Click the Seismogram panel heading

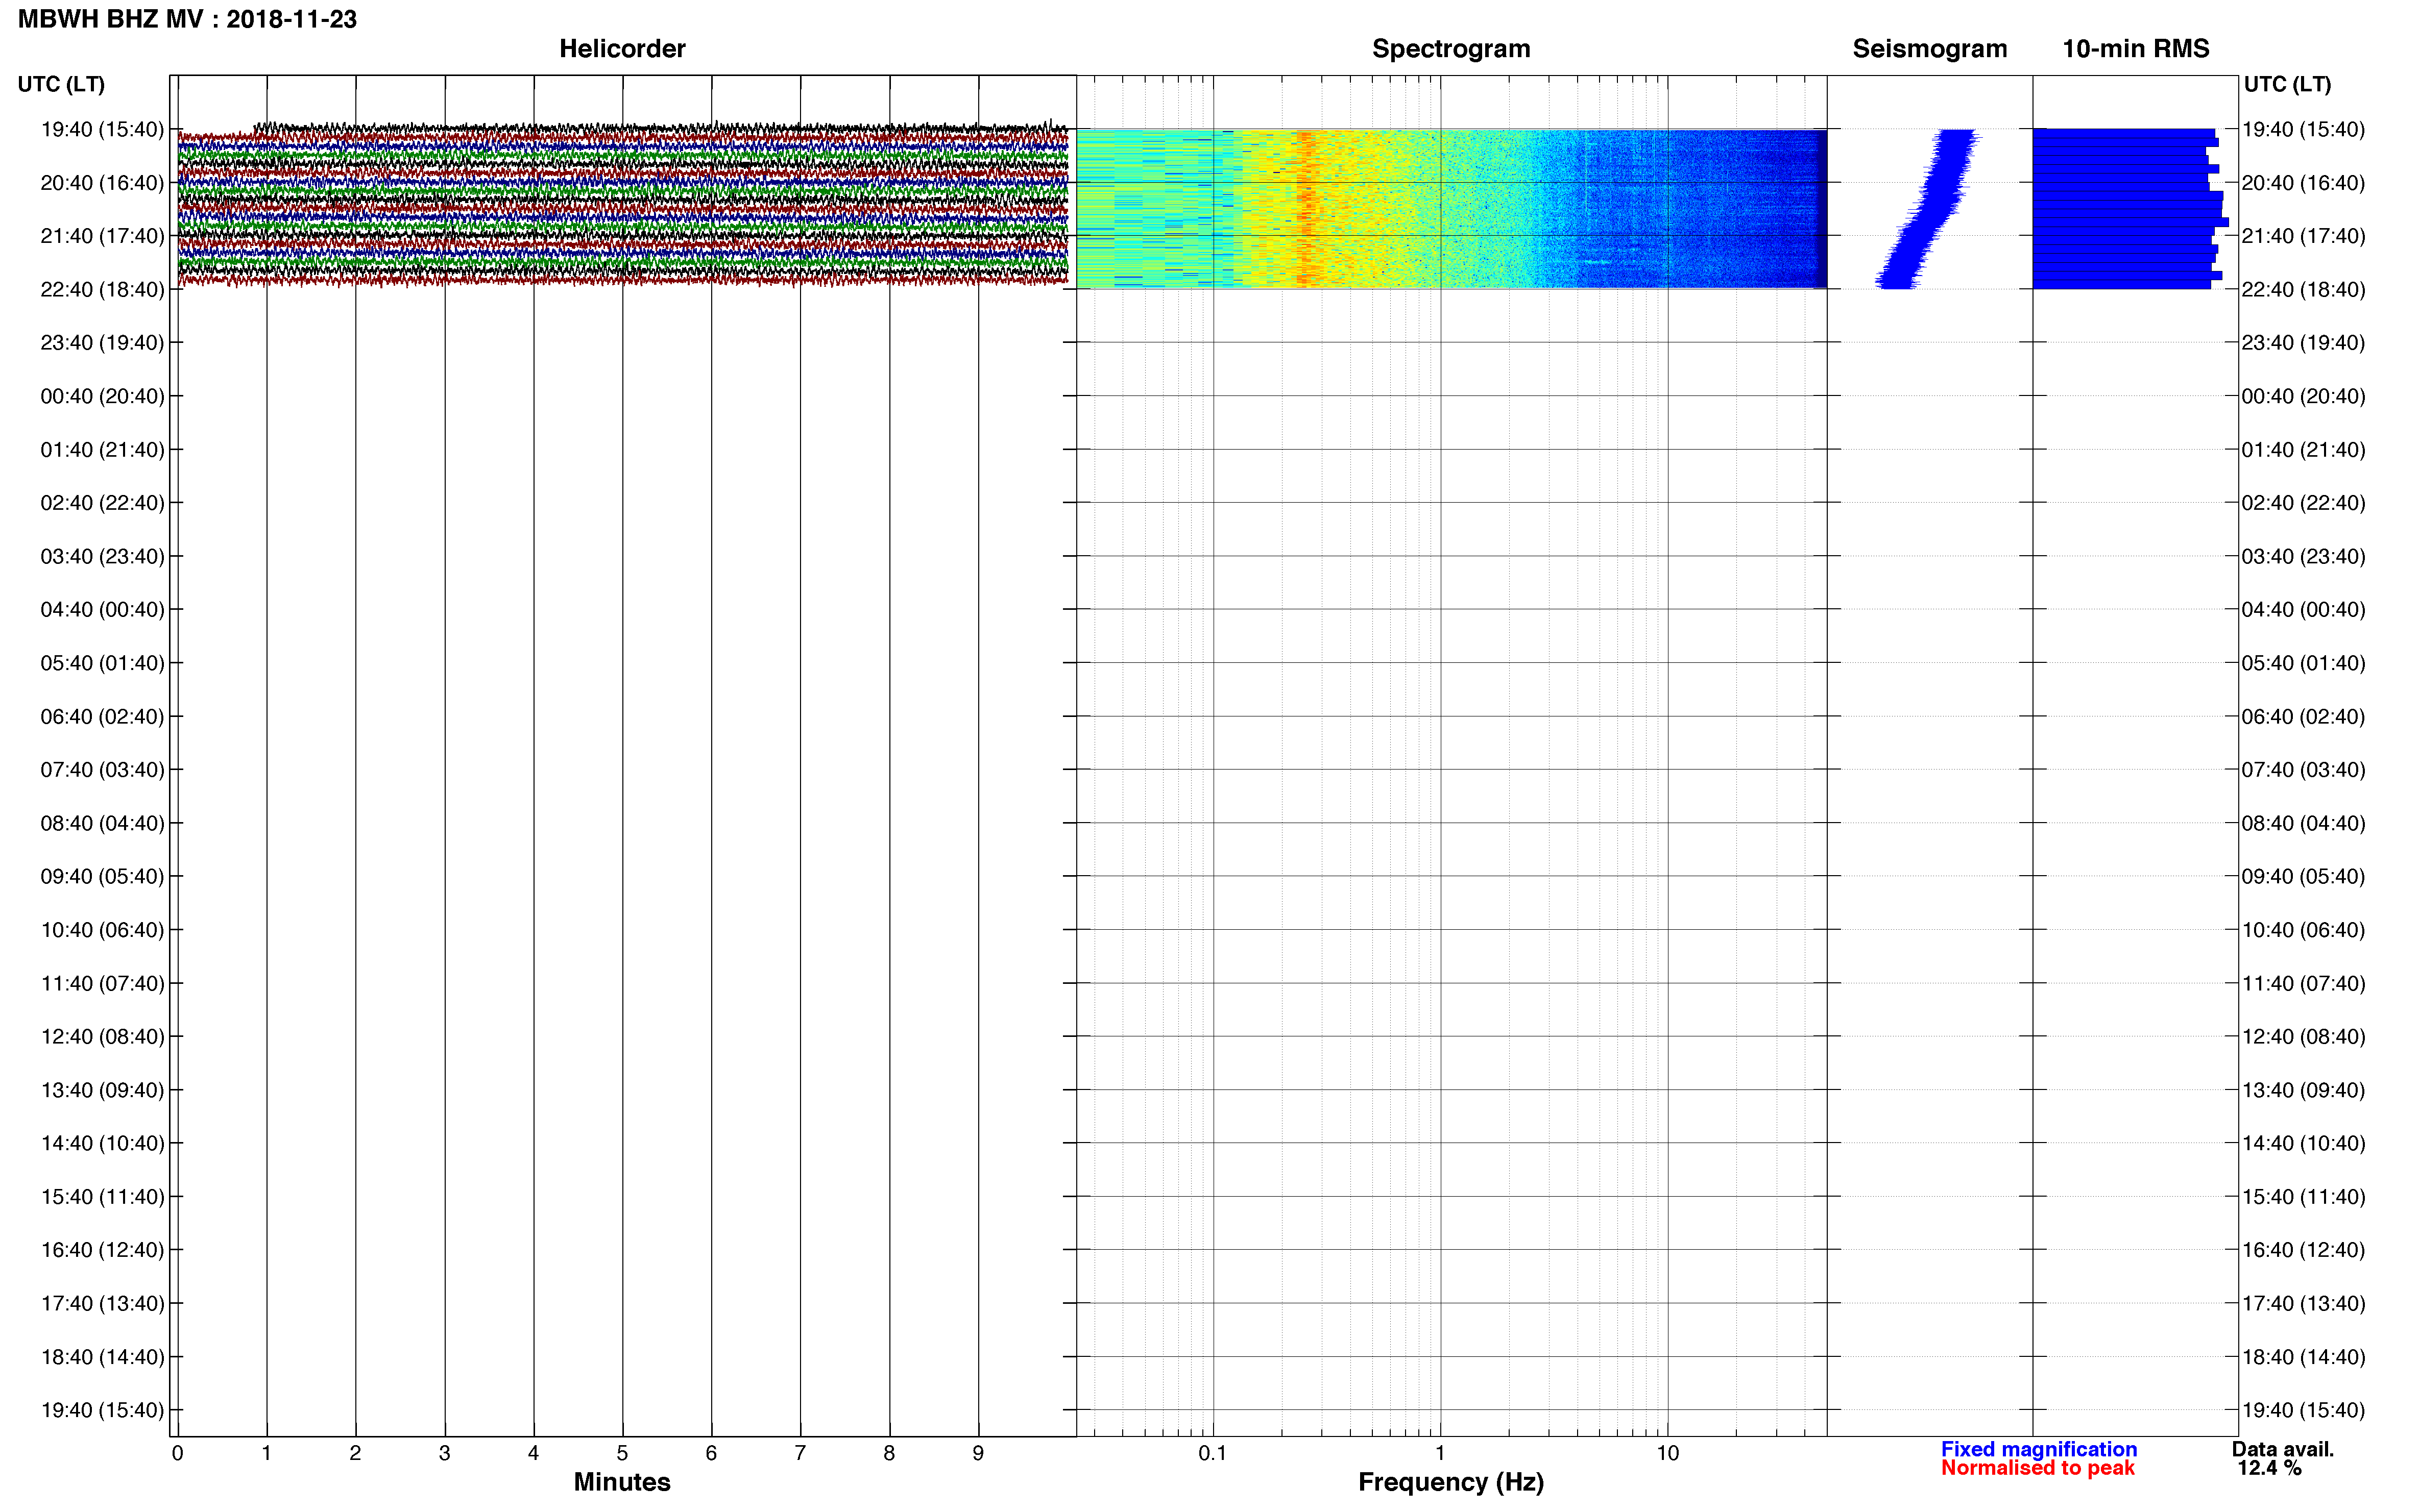(x=1930, y=48)
